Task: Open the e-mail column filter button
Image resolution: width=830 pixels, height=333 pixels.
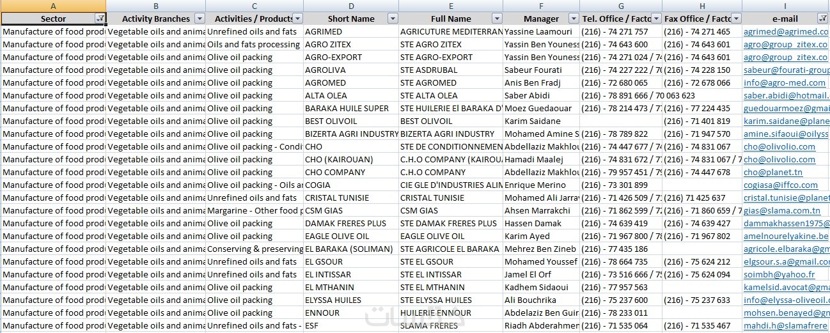Action: click(822, 19)
